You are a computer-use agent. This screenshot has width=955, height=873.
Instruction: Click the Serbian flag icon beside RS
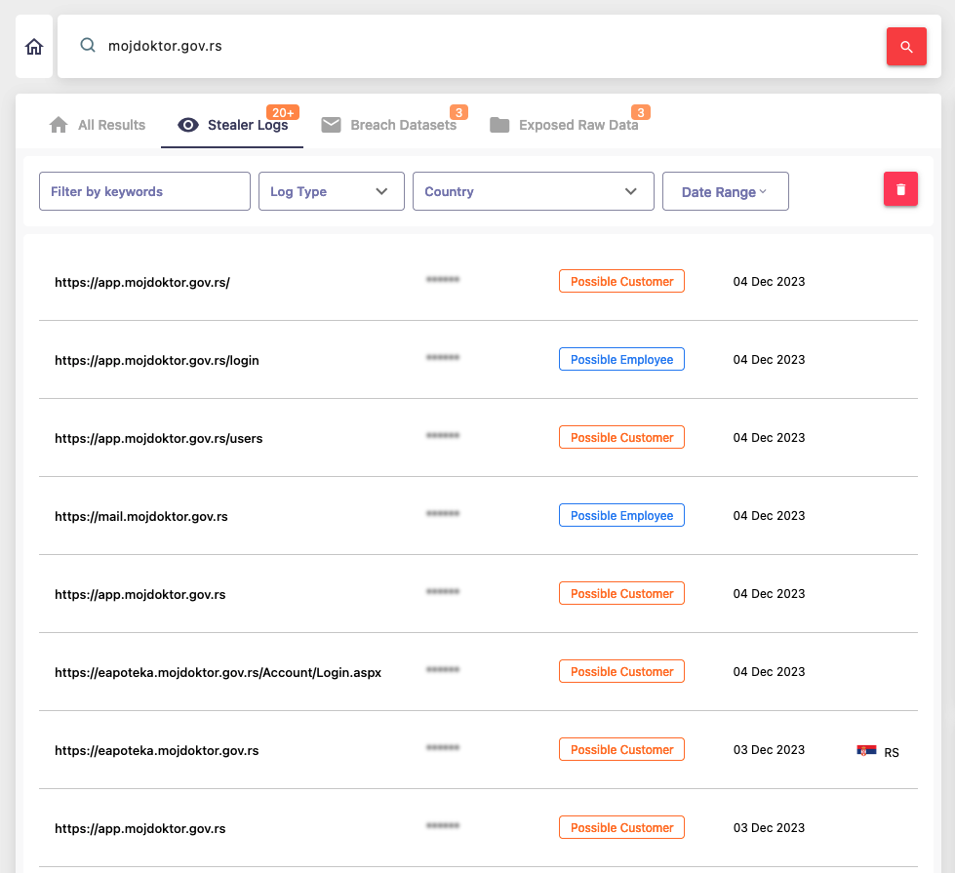[x=866, y=750]
